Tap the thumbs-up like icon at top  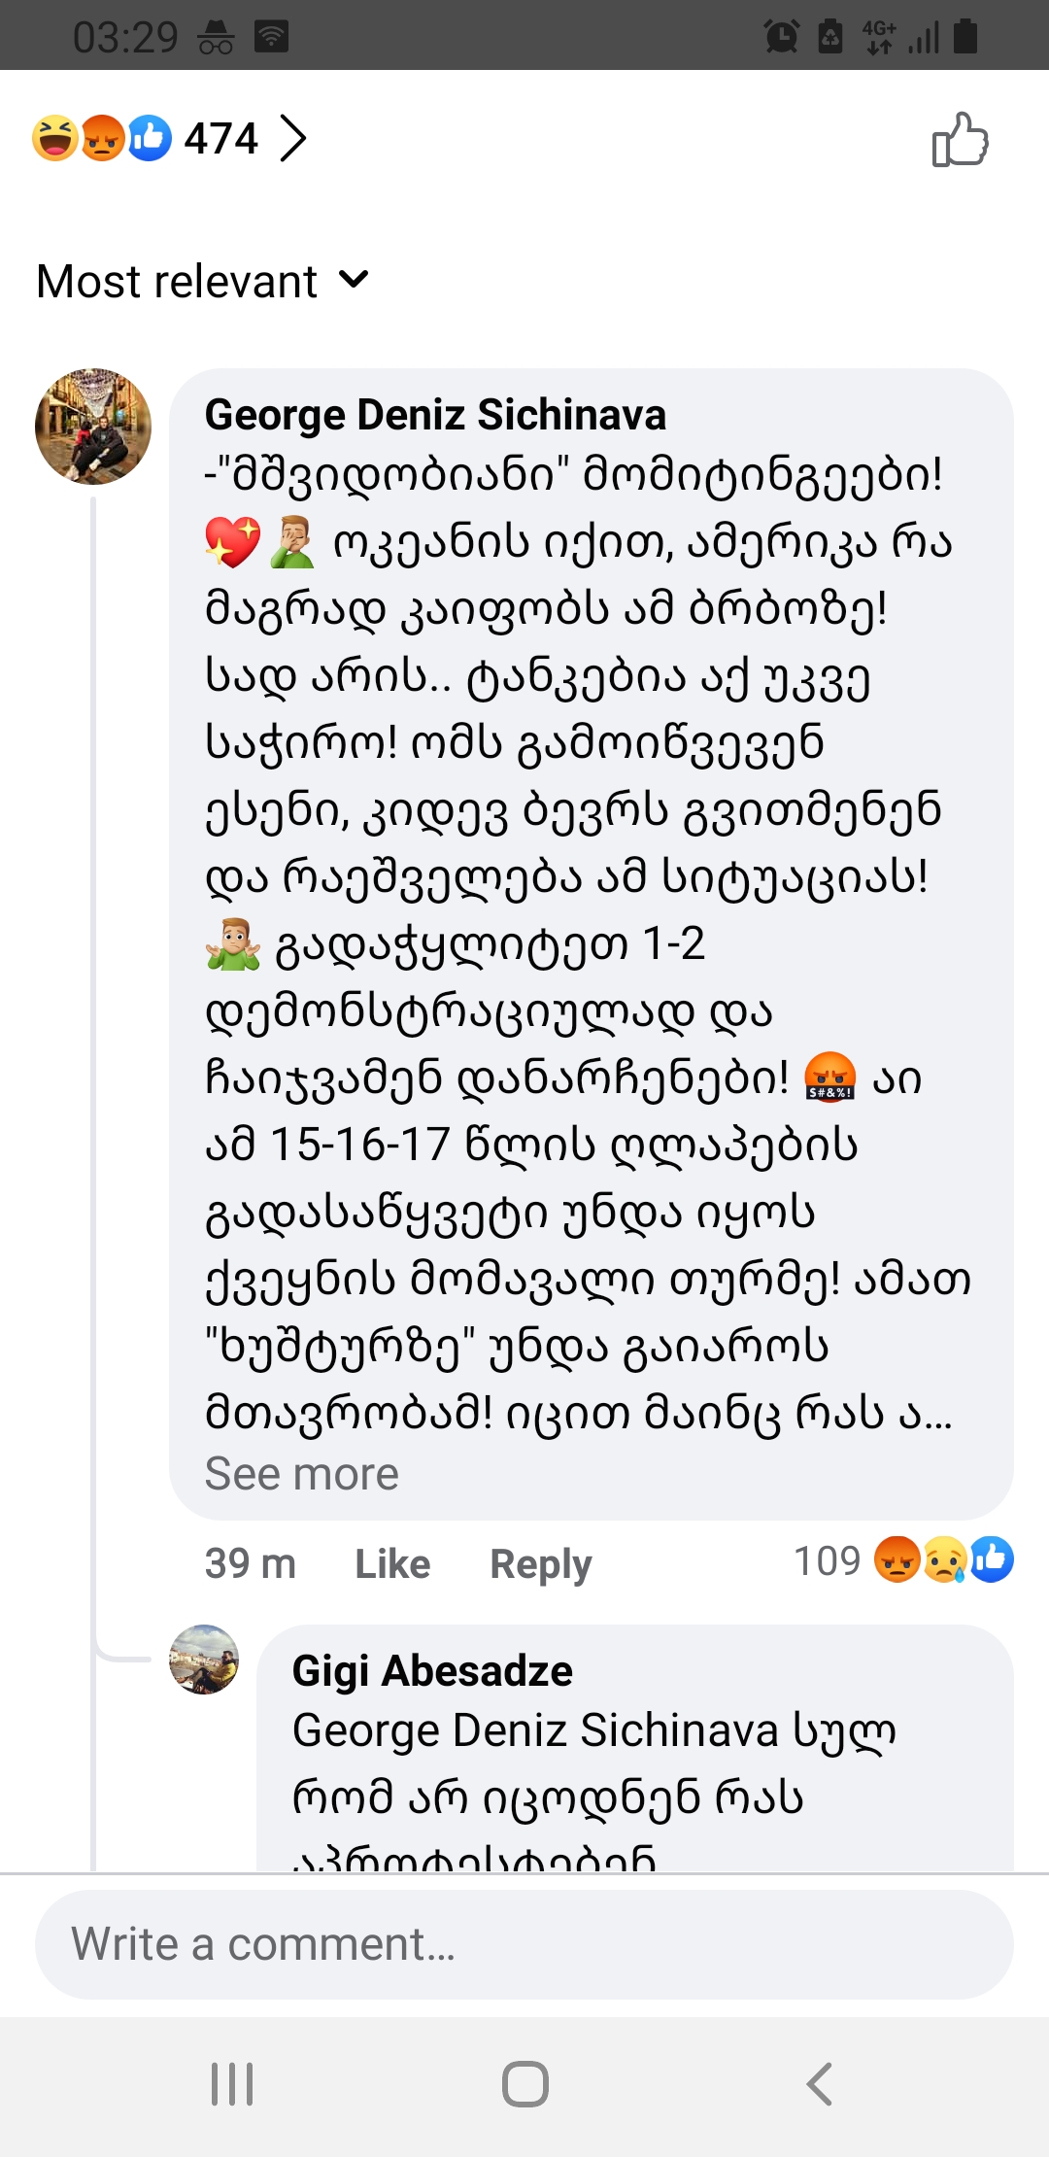click(x=960, y=140)
